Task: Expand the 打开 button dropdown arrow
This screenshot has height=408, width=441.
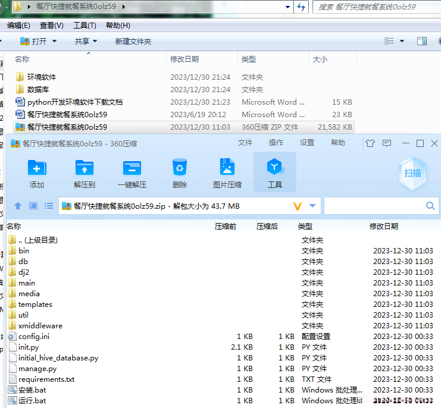Action: point(54,41)
